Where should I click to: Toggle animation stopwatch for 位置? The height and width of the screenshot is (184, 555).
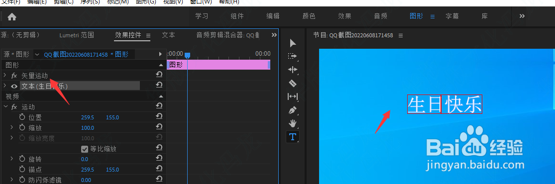pyautogui.click(x=22, y=117)
